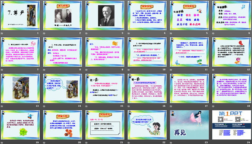Click slide number label '16'
The image size is (252, 144).
click(164, 106)
